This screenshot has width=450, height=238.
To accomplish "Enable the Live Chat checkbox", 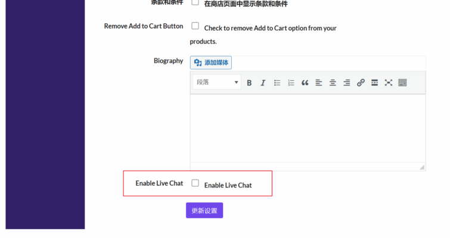I will click(x=195, y=183).
